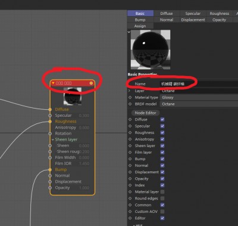
Task: Collapse the Sheen layer group in node
Action: coord(53,139)
